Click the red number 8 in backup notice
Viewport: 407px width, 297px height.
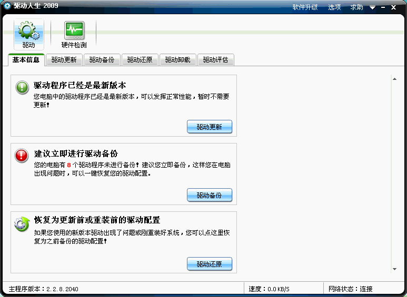tap(69, 165)
